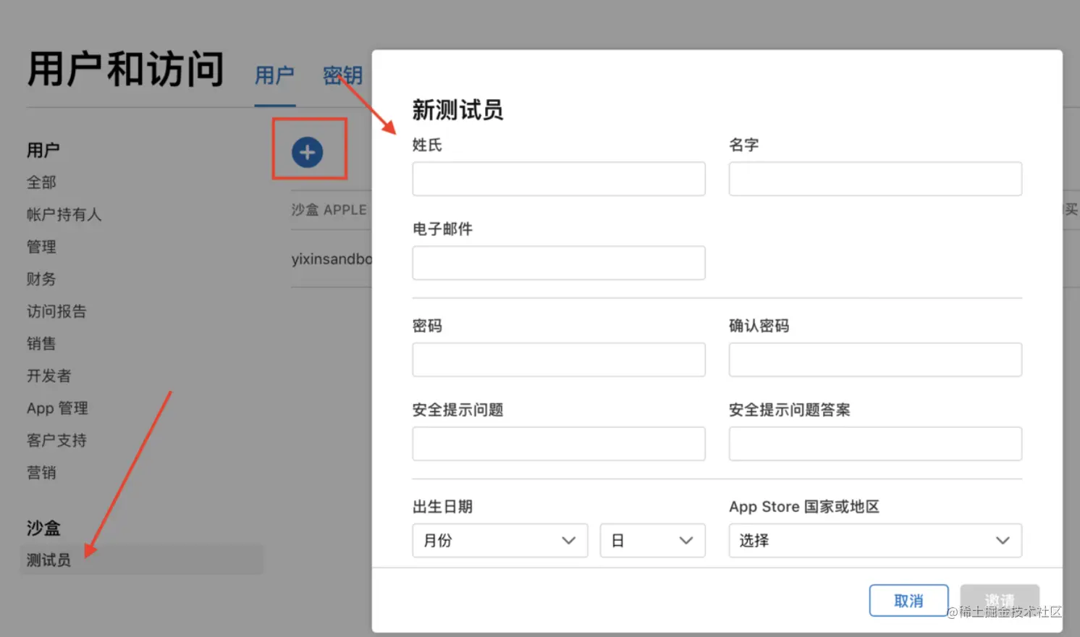Image resolution: width=1080 pixels, height=637 pixels.
Task: Open the 日 birth day dropdown
Action: (653, 541)
